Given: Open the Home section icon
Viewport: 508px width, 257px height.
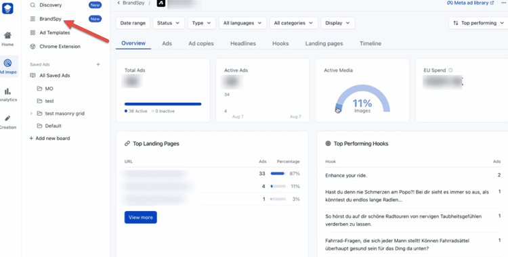Looking at the screenshot, I should (x=7, y=35).
